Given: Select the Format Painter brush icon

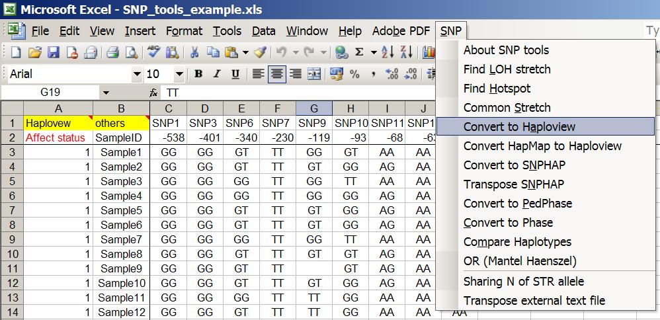Looking at the screenshot, I should (x=261, y=53).
